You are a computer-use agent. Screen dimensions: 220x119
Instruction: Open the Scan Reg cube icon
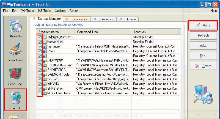tap(15, 74)
